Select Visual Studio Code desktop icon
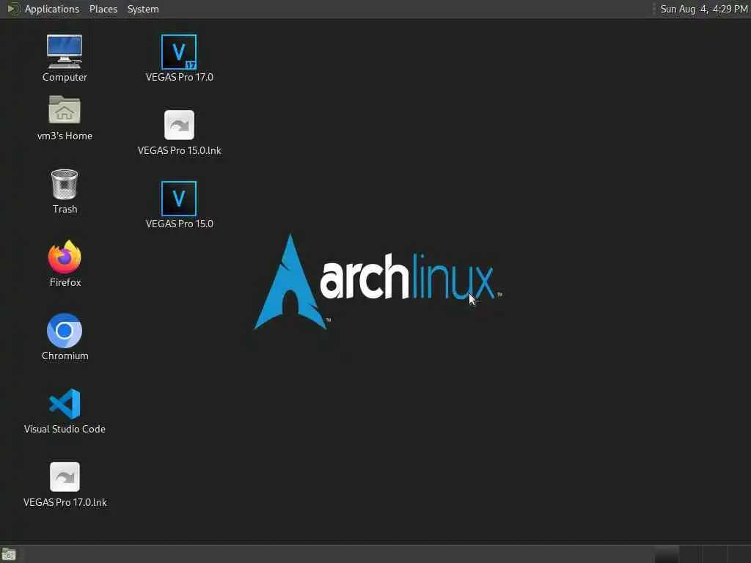Screen dimensions: 751x563 point(65,404)
